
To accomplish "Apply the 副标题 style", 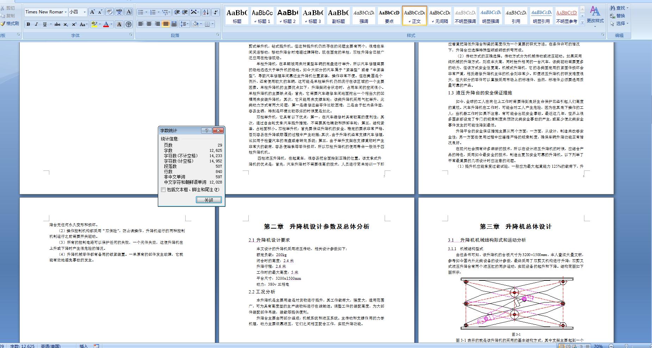I will (339, 16).
